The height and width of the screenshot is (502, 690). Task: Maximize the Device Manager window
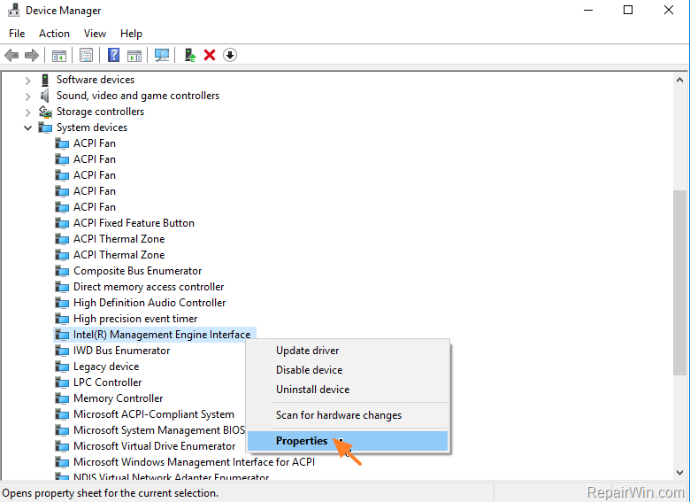click(x=628, y=10)
